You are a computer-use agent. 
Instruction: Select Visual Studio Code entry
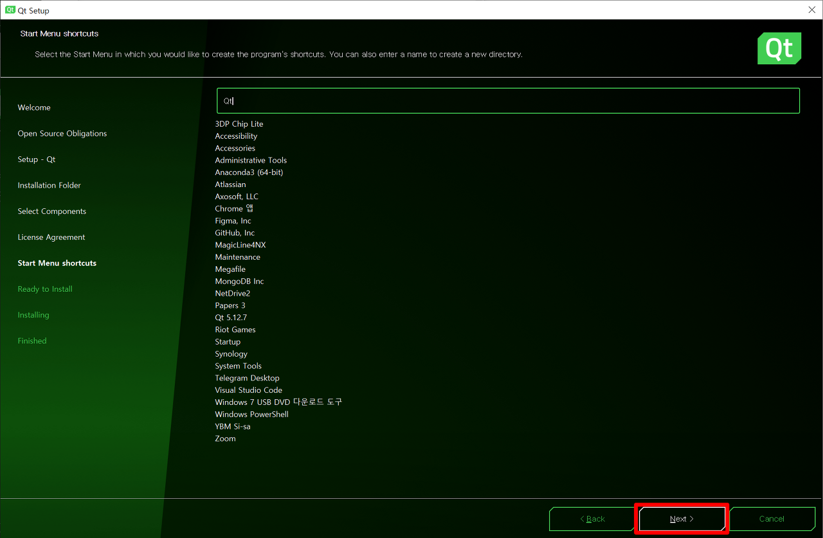coord(249,390)
